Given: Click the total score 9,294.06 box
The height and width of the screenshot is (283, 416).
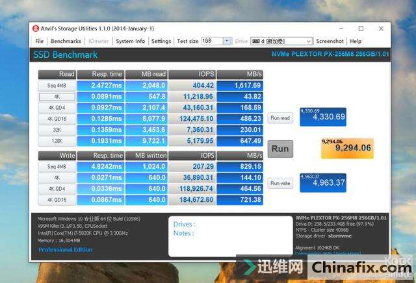Looking at the screenshot, I should click(347, 149).
